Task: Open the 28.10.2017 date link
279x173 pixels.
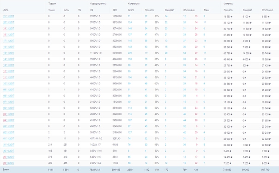Action: (x=9, y=163)
